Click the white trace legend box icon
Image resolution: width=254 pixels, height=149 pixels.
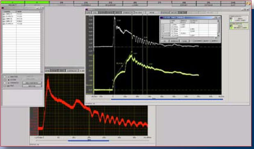point(231,19)
